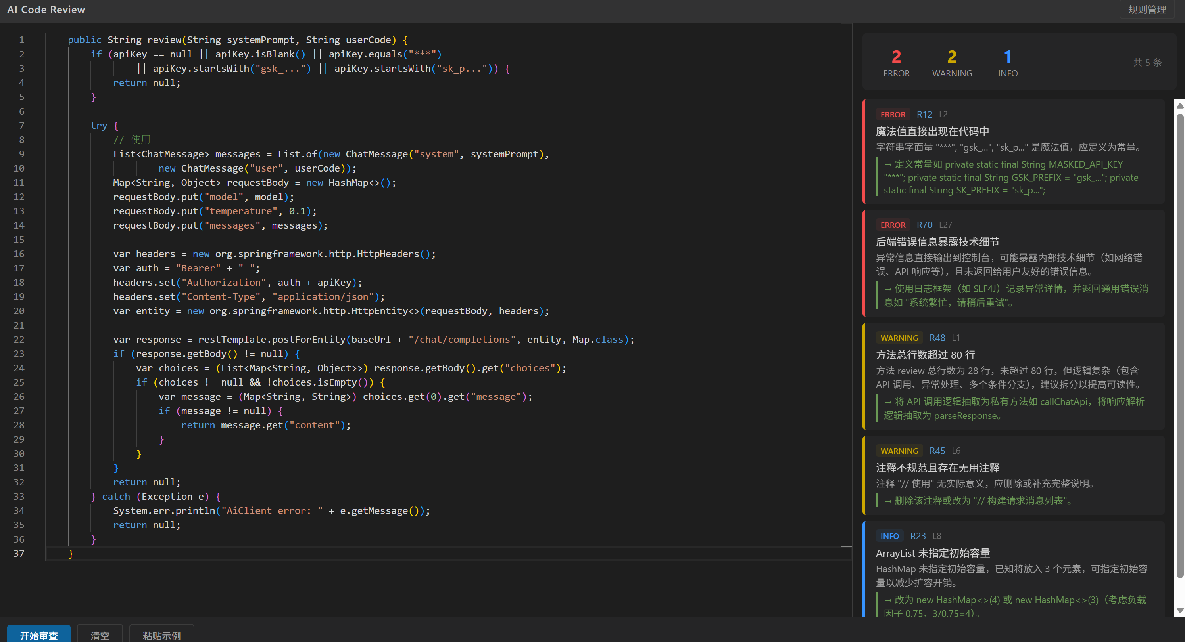Click the INFO badge on the R23 card
The image size is (1185, 642).
pyautogui.click(x=890, y=536)
